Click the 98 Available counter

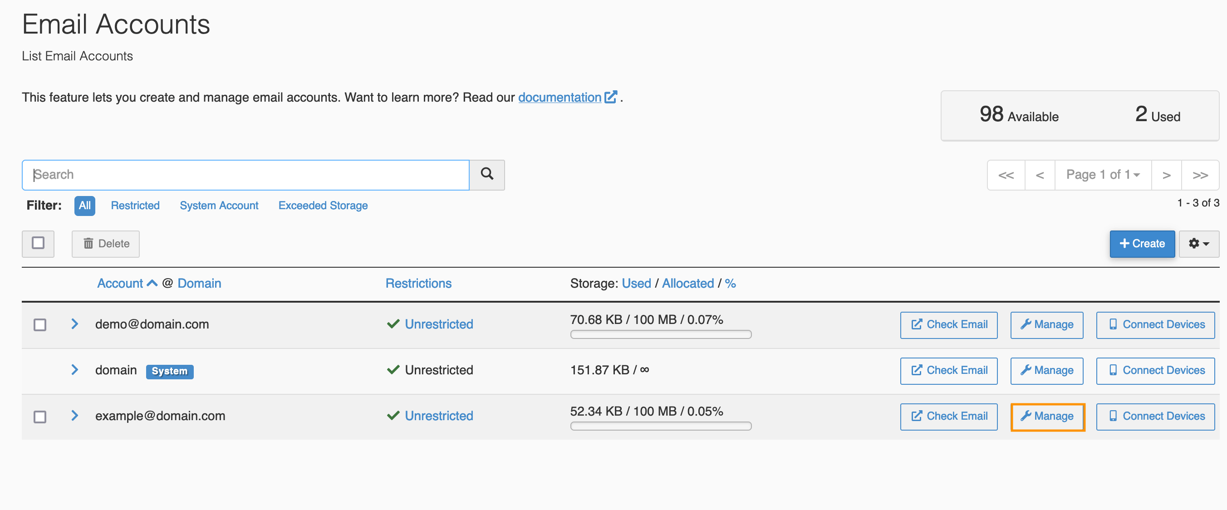[1019, 115]
